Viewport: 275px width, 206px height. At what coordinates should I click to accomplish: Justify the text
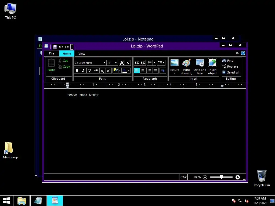tap(155, 71)
